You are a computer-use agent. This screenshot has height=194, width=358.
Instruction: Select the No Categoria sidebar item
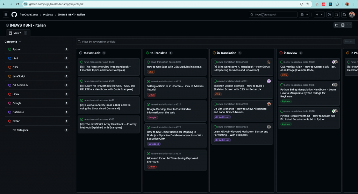coord(38,130)
